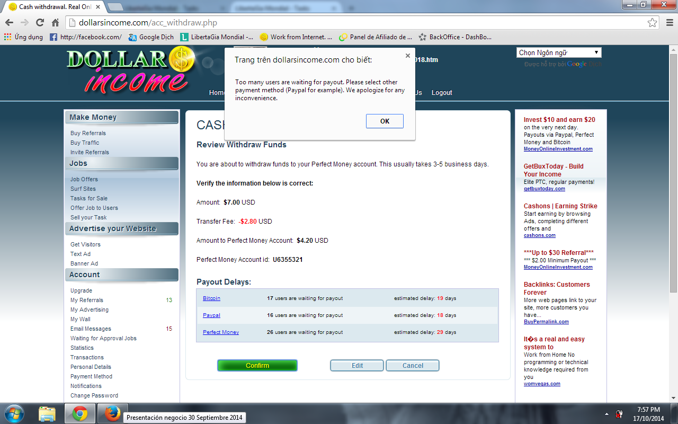Close the alert dialog with its X
This screenshot has height=424, width=678.
(407, 55)
